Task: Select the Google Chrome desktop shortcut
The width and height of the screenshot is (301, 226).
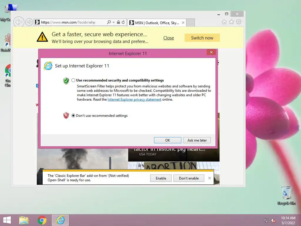Action: (x=8, y=75)
